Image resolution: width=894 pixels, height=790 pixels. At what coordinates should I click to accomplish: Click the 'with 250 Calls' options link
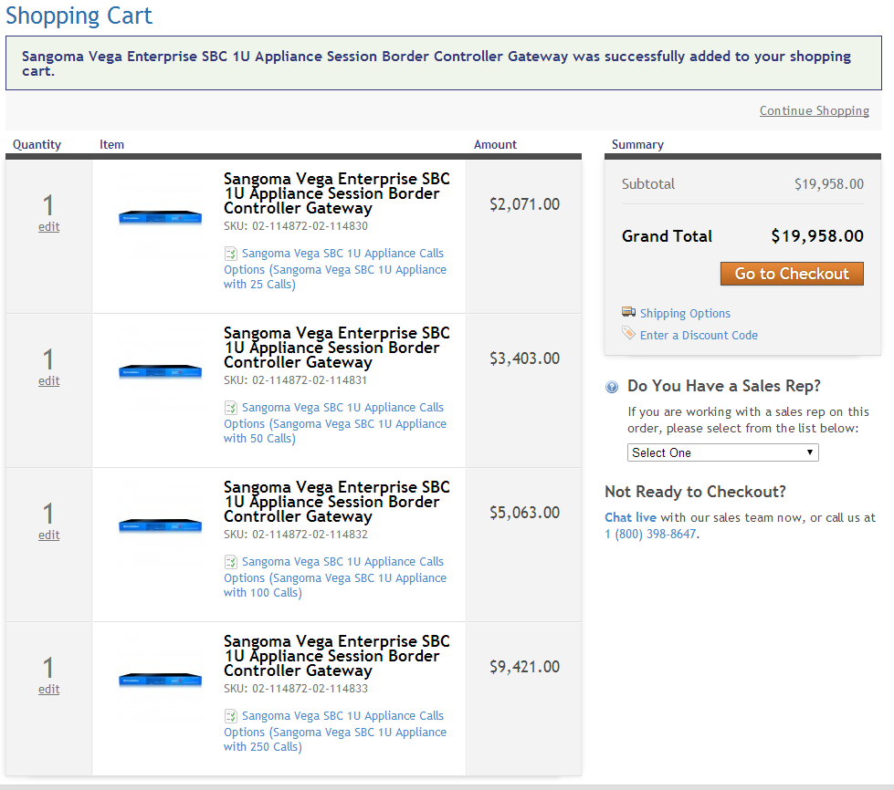(335, 732)
